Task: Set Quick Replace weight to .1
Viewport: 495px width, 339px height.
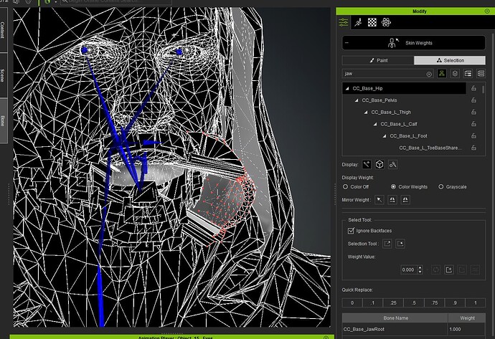Action: (373, 303)
